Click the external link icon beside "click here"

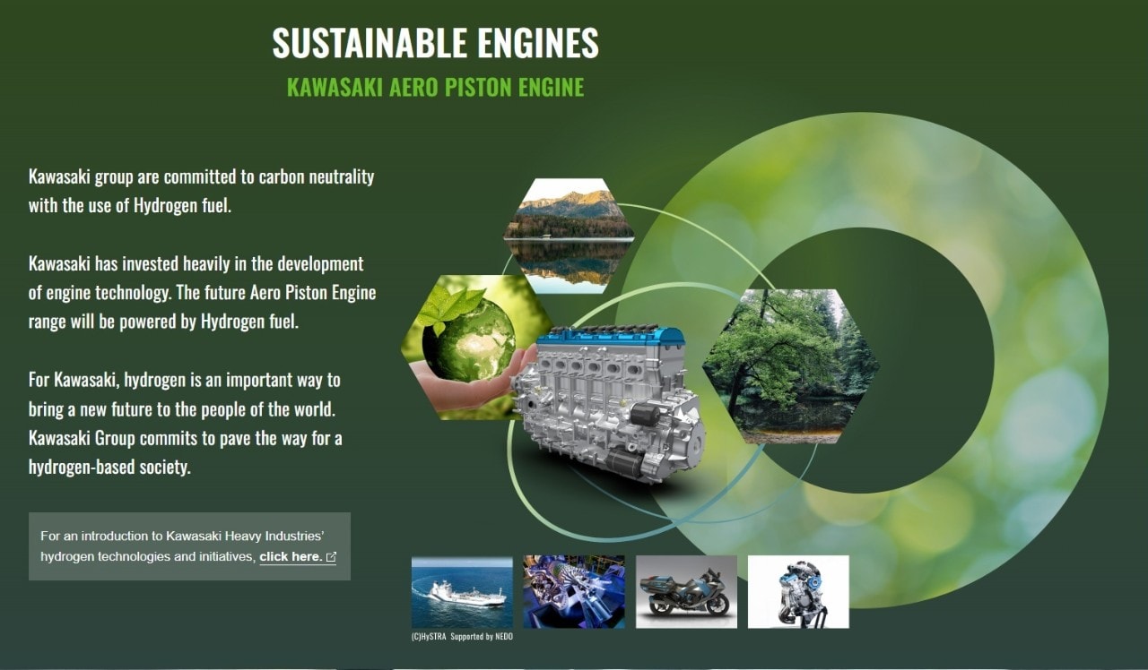click(331, 557)
